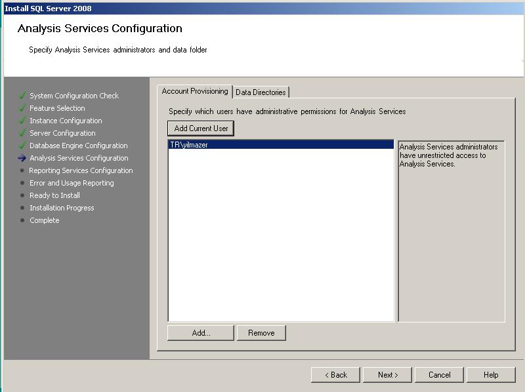Screen dimensions: 525x392
Task: Click the blue arrow beside Analysis Services Configuration
Action: click(22, 158)
